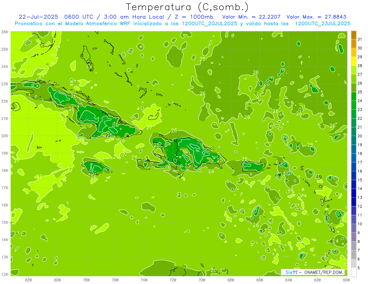Click the "16N" latitude axis label

(x=5, y=205)
